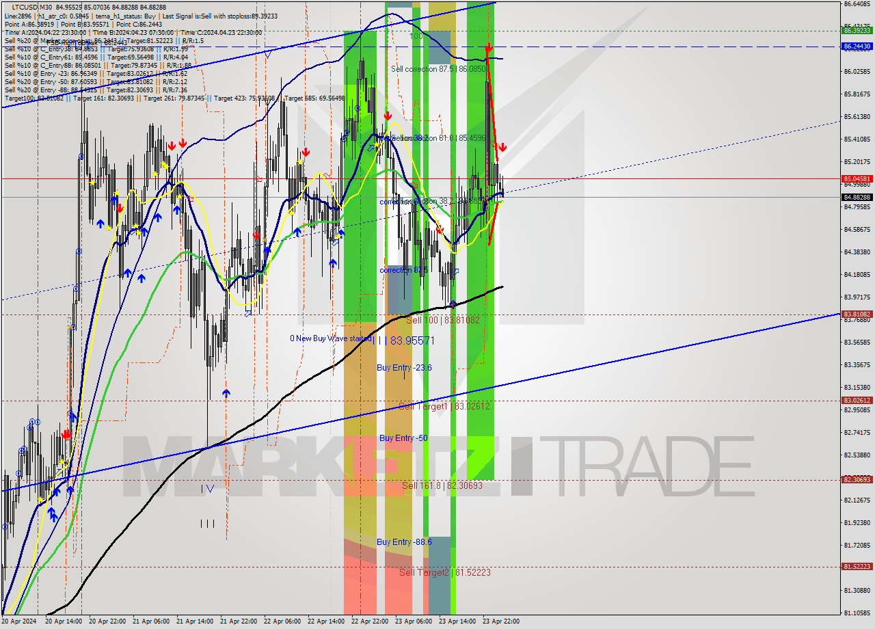Viewport: 875px width, 629px height.
Task: Click the 'Sell 161.8 | 82.30693' label
Action: click(x=442, y=485)
